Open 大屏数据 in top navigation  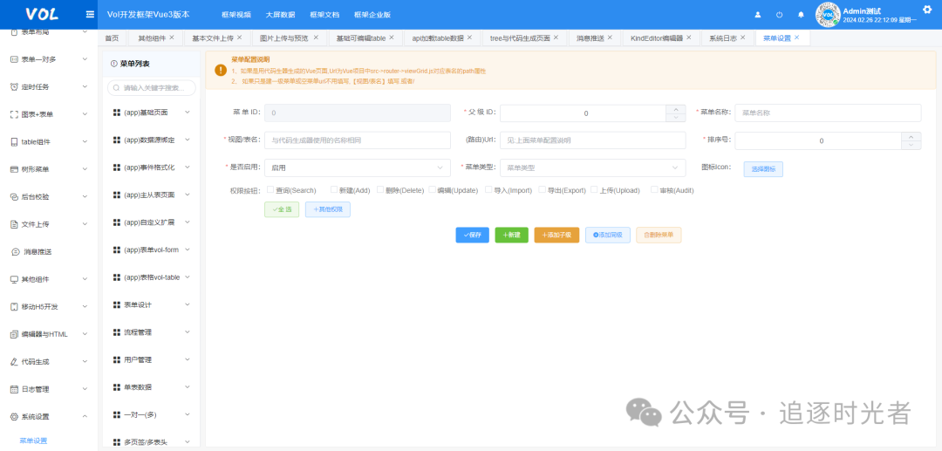coord(281,15)
